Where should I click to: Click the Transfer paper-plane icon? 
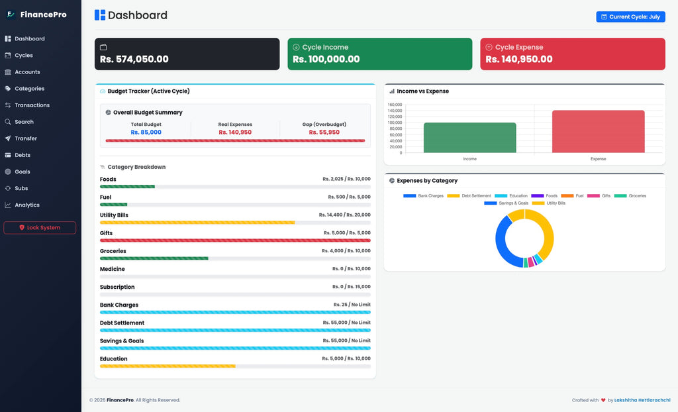click(x=8, y=138)
